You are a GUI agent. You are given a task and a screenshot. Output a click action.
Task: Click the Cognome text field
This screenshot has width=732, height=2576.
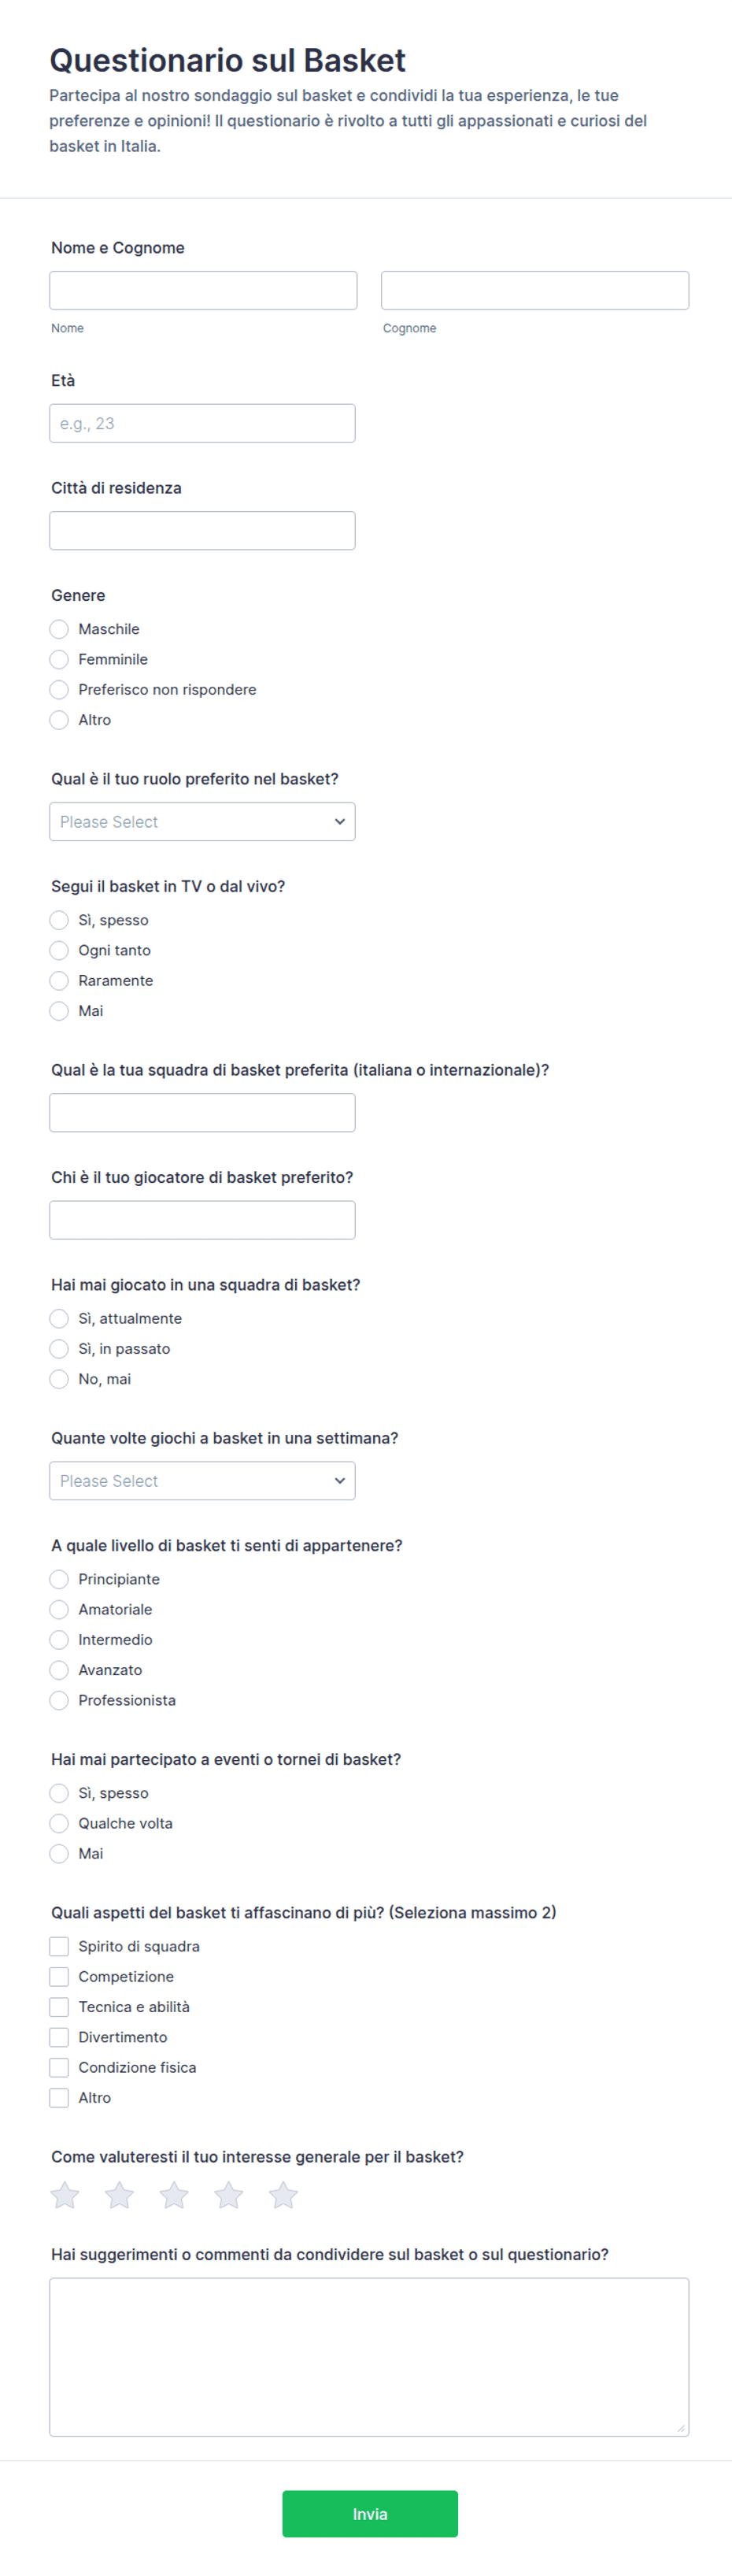(535, 290)
